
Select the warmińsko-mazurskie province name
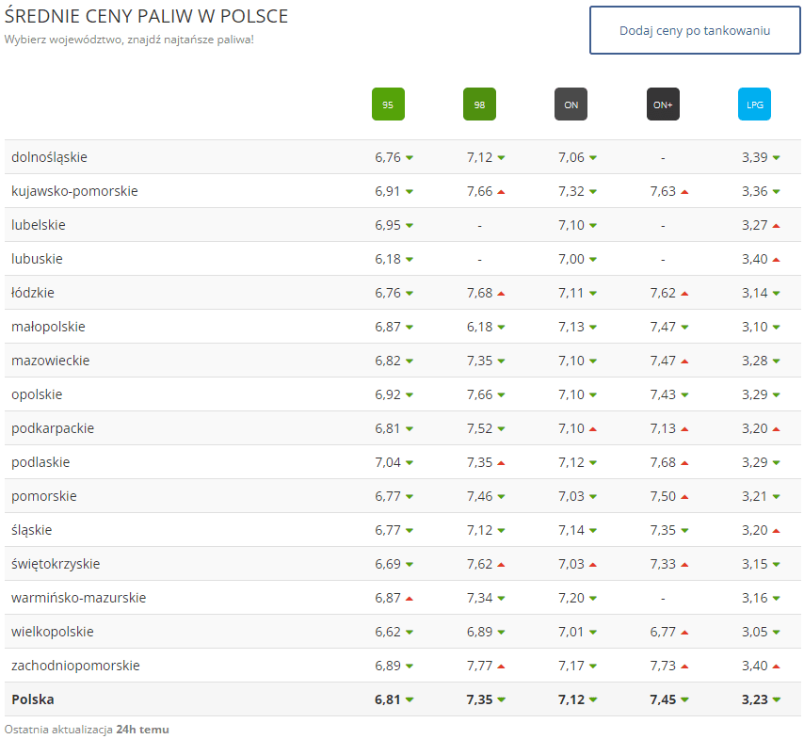78,598
